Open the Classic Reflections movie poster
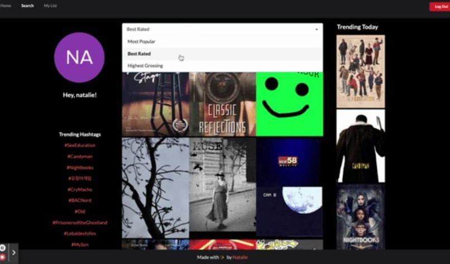Screen dimensions: 450x264 [x=222, y=104]
